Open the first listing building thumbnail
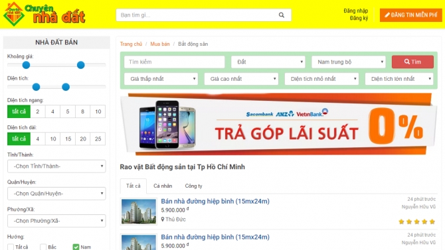 click(139, 212)
